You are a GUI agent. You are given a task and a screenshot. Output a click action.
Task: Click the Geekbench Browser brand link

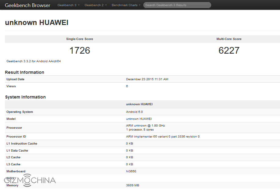tap(27, 5)
